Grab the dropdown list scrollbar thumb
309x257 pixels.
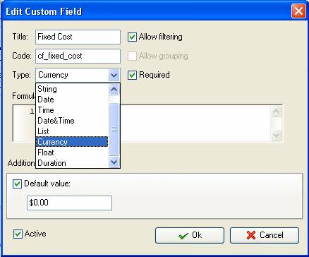(x=114, y=129)
